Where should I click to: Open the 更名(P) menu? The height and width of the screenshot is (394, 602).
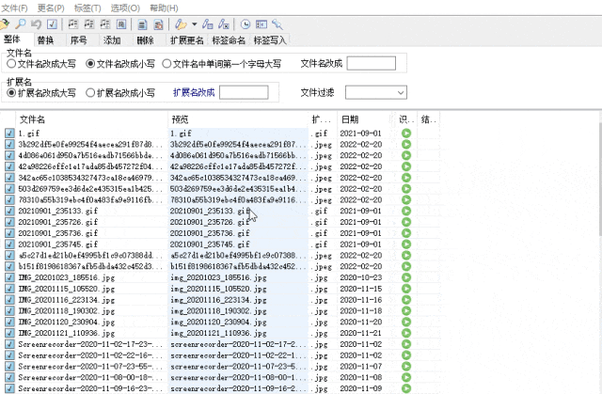pyautogui.click(x=51, y=8)
